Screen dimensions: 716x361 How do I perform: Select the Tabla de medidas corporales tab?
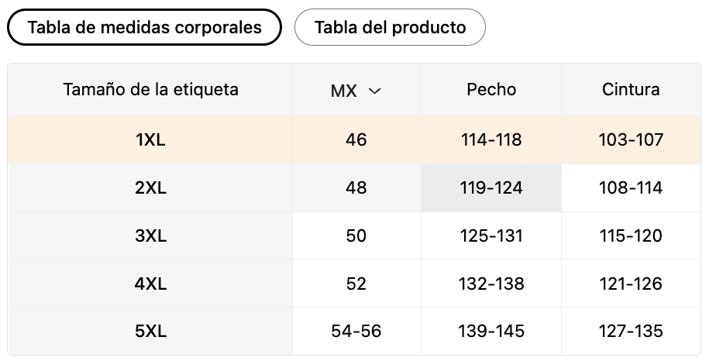pos(144,27)
